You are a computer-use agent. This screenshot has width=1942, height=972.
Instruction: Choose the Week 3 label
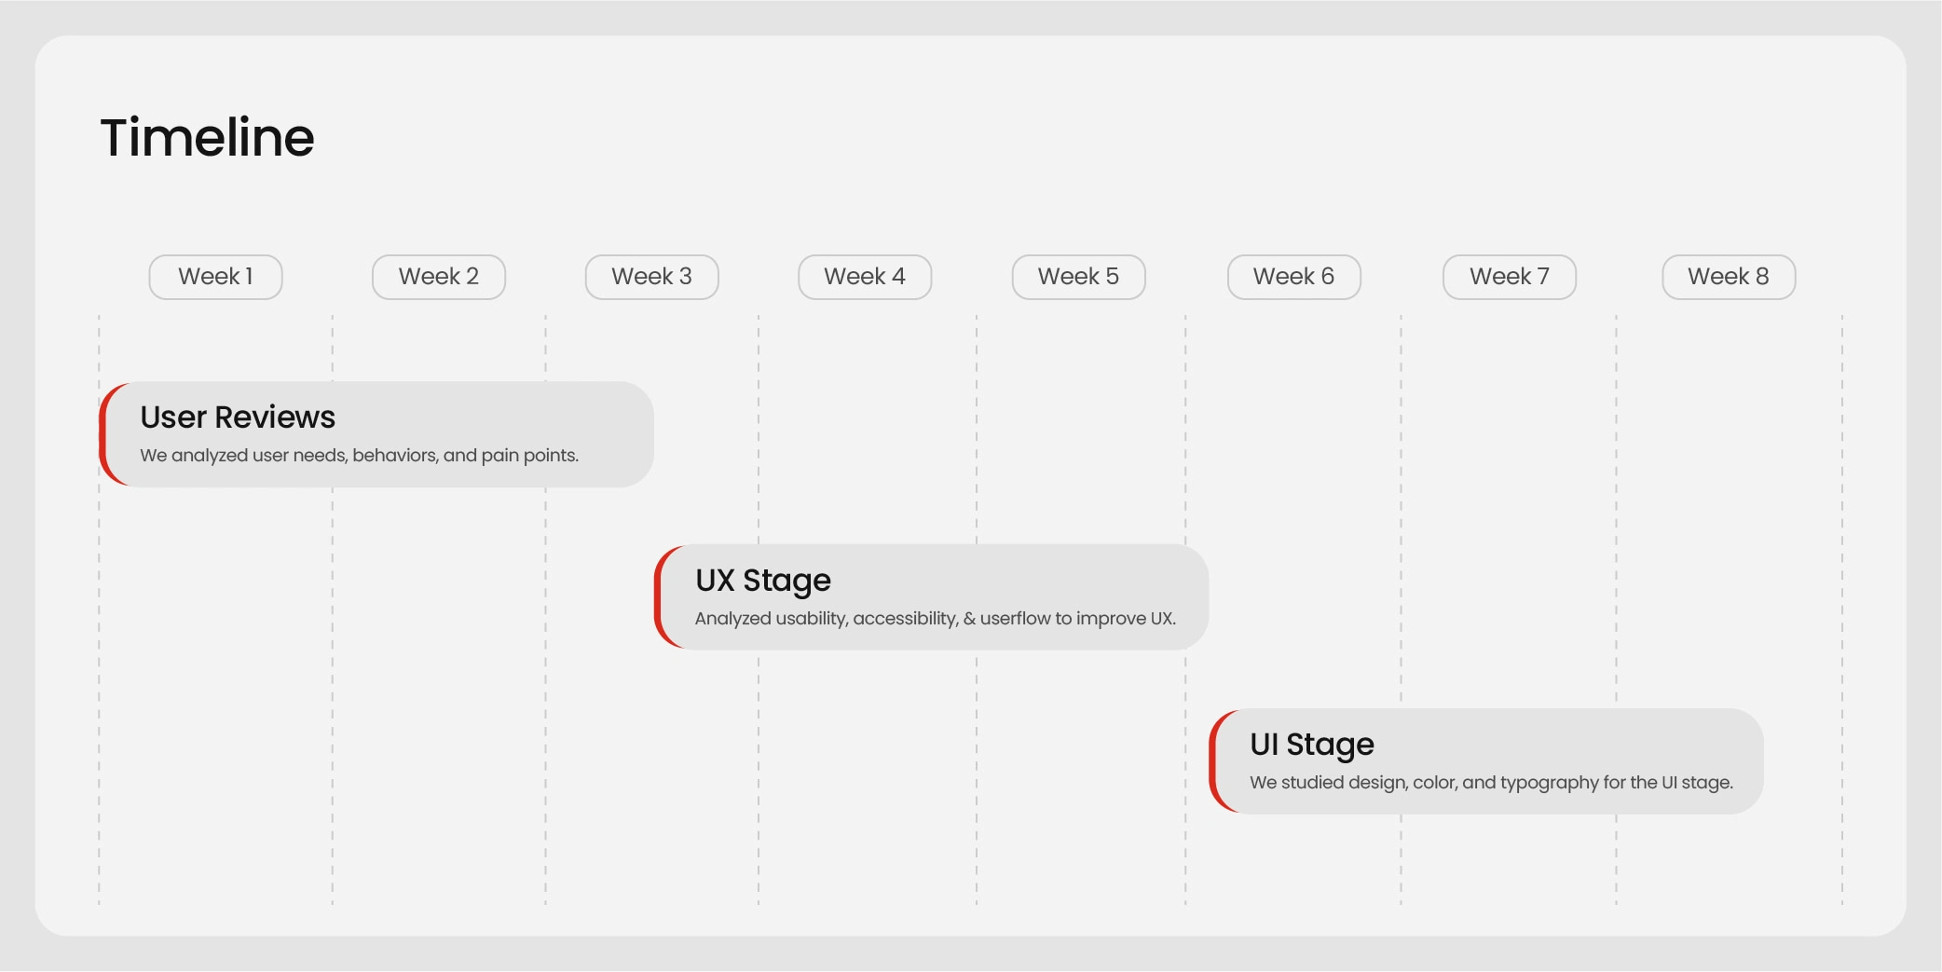(651, 277)
